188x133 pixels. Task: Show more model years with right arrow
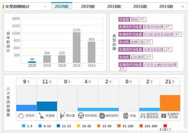coord(183,7)
